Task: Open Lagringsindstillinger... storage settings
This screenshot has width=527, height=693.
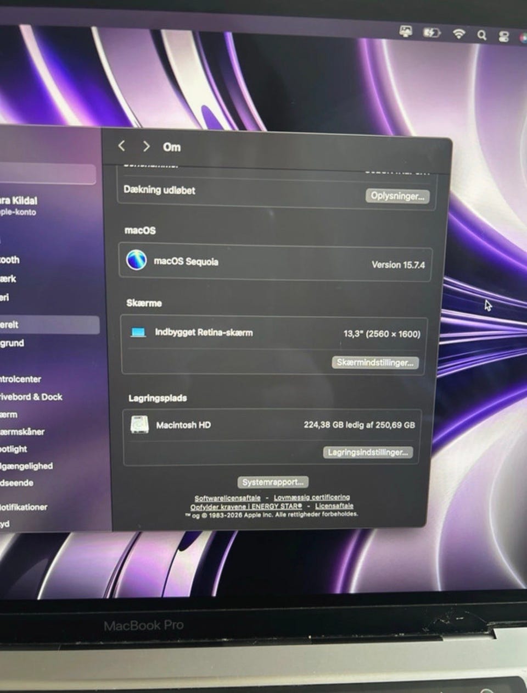Action: coord(367,452)
